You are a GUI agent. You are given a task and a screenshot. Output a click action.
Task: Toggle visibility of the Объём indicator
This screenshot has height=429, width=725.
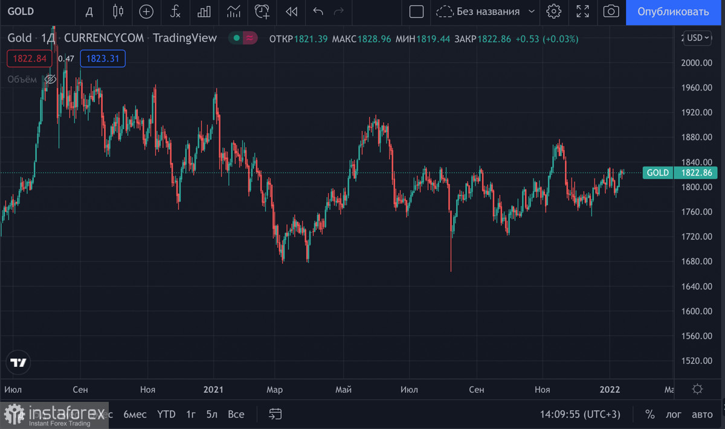pos(51,79)
